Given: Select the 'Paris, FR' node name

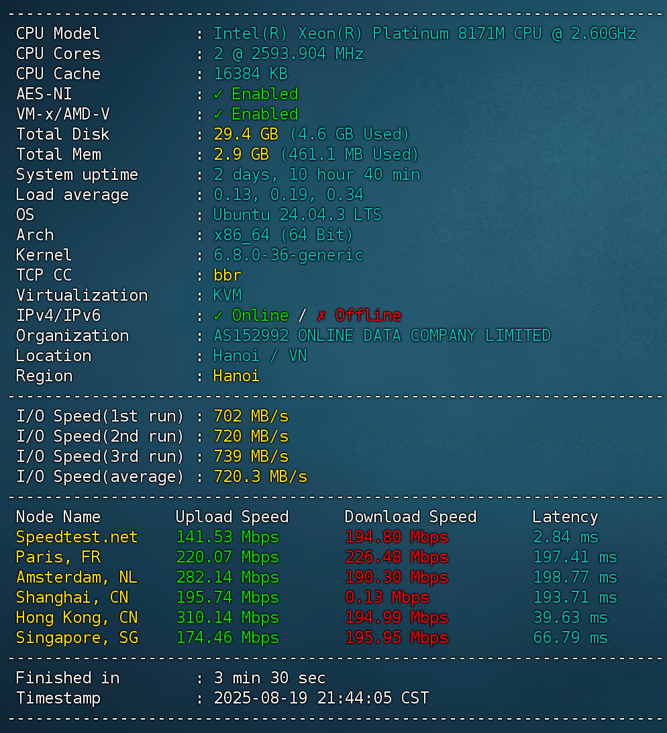Looking at the screenshot, I should point(58,557).
